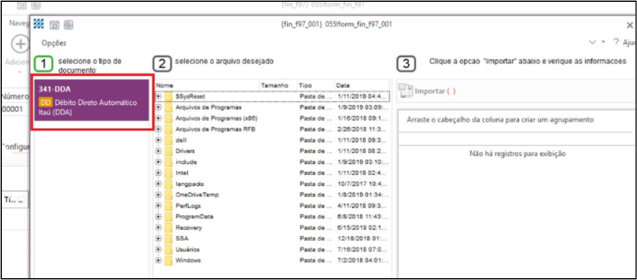Expand the $SysReset folder node
Image resolution: width=637 pixels, height=280 pixels.
point(159,97)
